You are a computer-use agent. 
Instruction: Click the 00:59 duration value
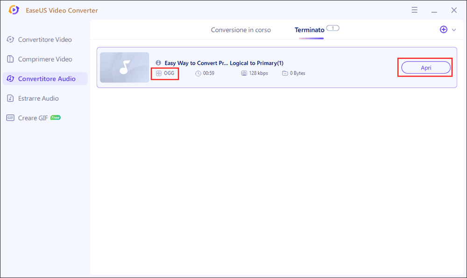[209, 73]
